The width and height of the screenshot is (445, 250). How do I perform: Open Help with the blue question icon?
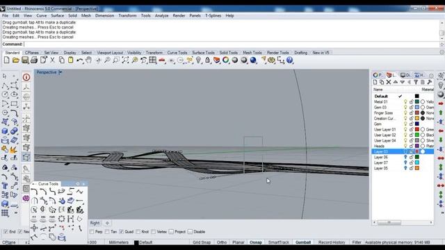(289, 60)
